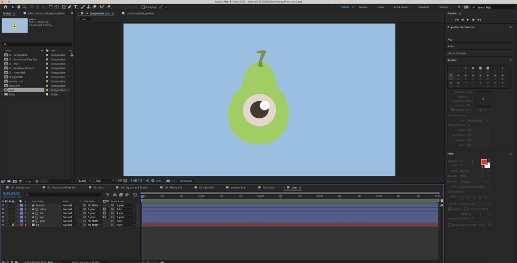
Task: Open Track Matte dropdown for shine layer
Action: 94,209
